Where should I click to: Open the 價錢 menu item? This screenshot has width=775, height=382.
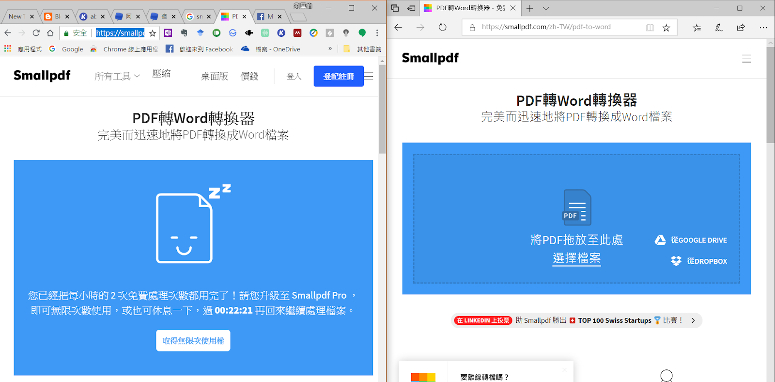pyautogui.click(x=249, y=76)
